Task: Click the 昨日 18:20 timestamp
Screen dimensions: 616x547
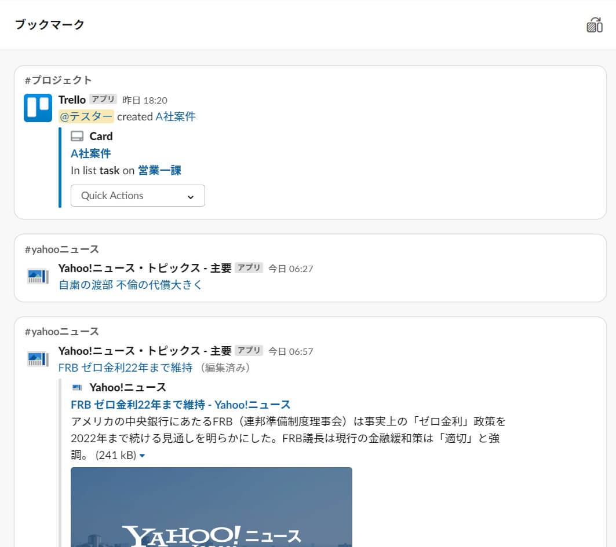Action: (145, 100)
